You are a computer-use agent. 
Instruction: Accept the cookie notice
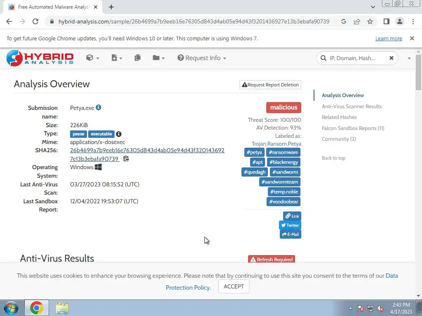234,286
